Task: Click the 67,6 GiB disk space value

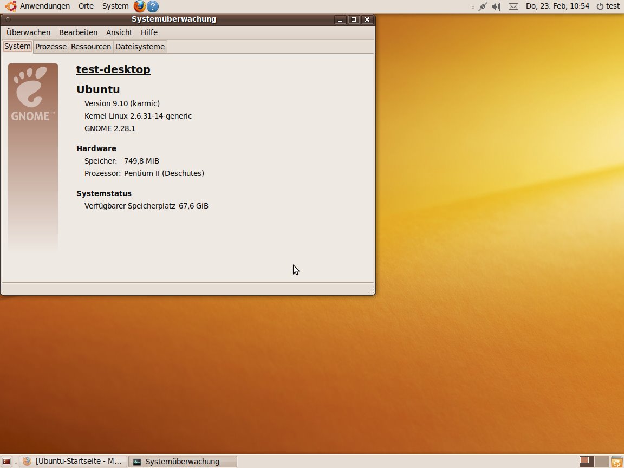Action: 194,206
